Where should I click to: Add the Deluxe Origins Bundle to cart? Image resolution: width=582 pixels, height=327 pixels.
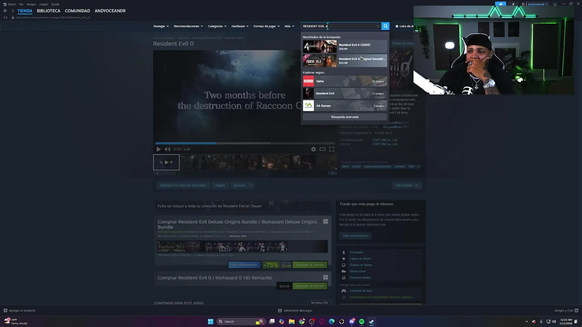(x=310, y=265)
